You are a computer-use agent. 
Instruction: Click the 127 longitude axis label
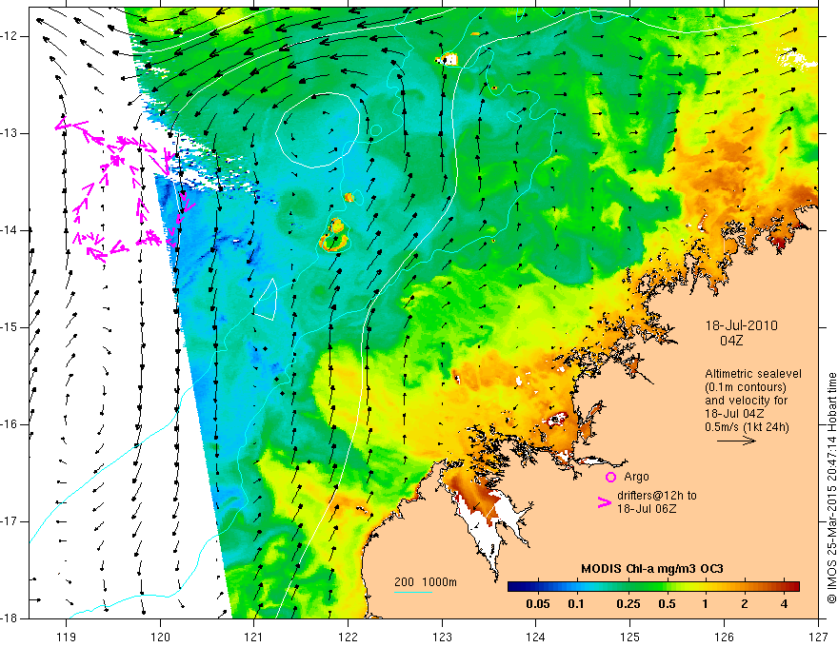pos(818,637)
